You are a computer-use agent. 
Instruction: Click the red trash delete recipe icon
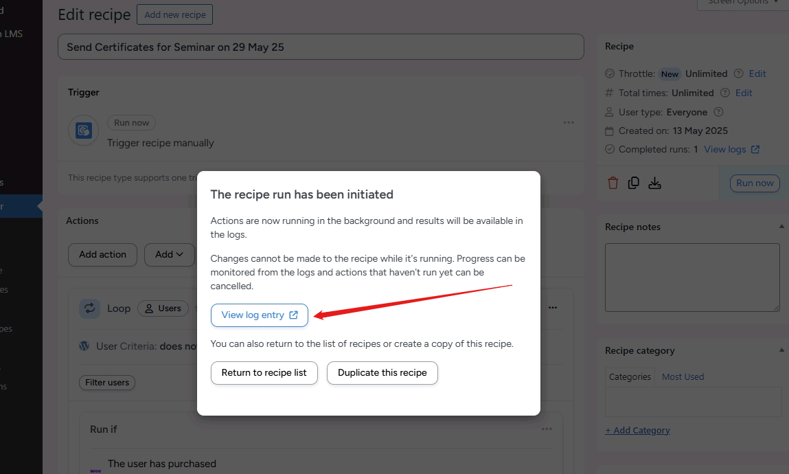pos(613,183)
